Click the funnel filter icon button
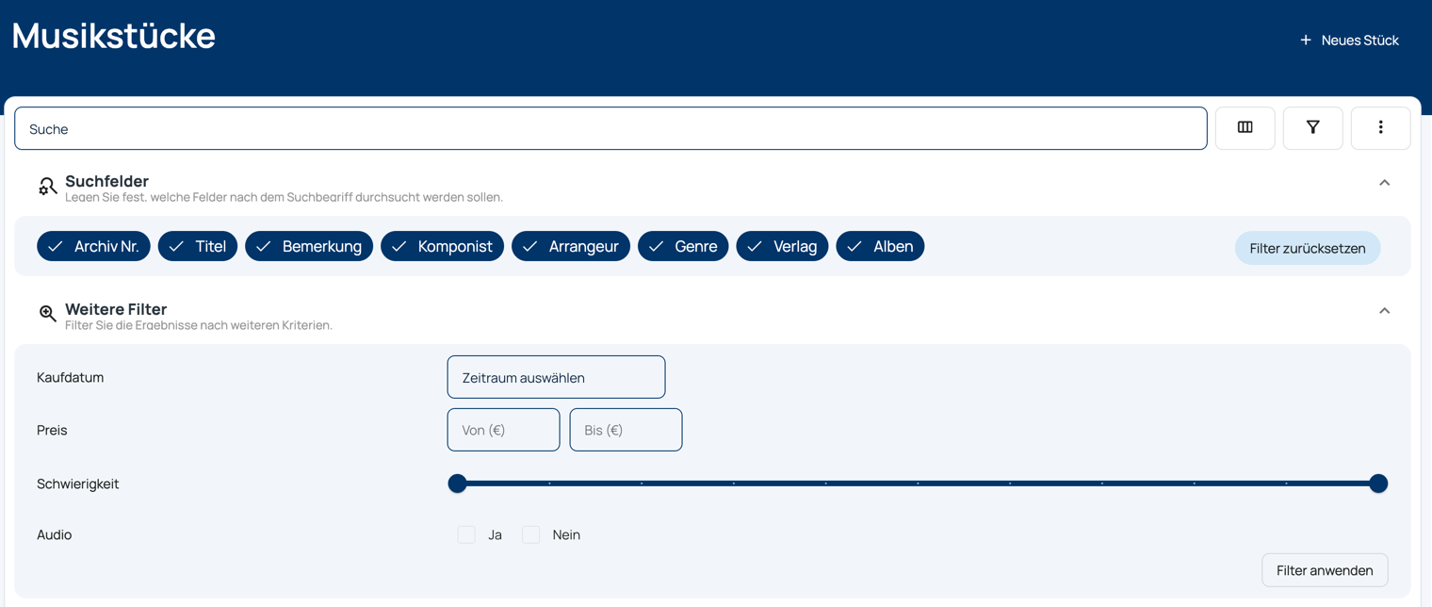 coord(1312,128)
